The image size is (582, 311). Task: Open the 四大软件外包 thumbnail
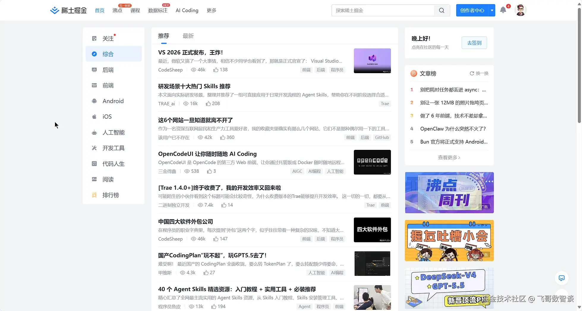(372, 230)
